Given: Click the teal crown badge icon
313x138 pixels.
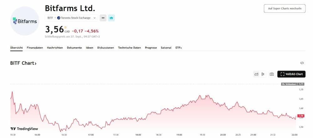Looking at the screenshot, I should 111,18.
